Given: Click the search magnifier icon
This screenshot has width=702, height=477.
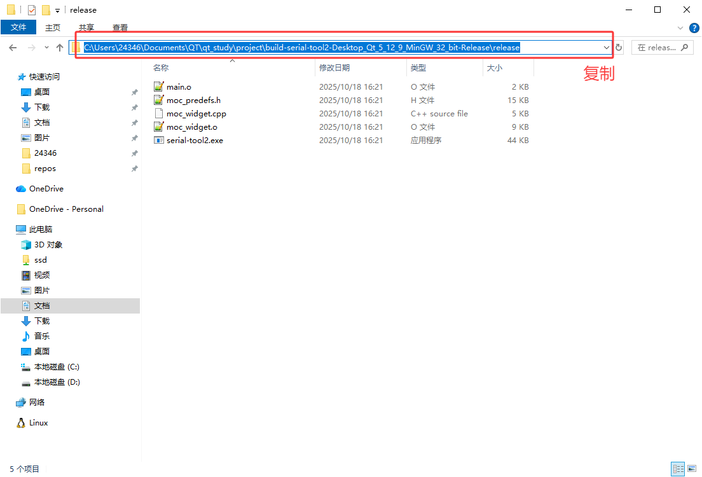Looking at the screenshot, I should pyautogui.click(x=685, y=48).
